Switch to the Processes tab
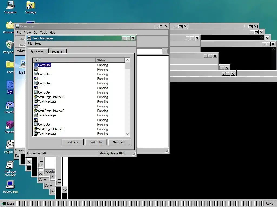The height and width of the screenshot is (207, 277). [57, 51]
